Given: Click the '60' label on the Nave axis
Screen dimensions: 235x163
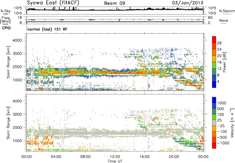Looking at the screenshot, I should point(210,18).
